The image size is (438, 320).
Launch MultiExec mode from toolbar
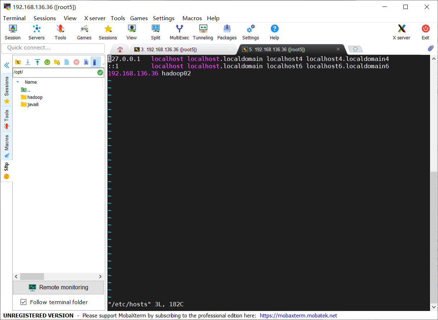click(x=179, y=32)
